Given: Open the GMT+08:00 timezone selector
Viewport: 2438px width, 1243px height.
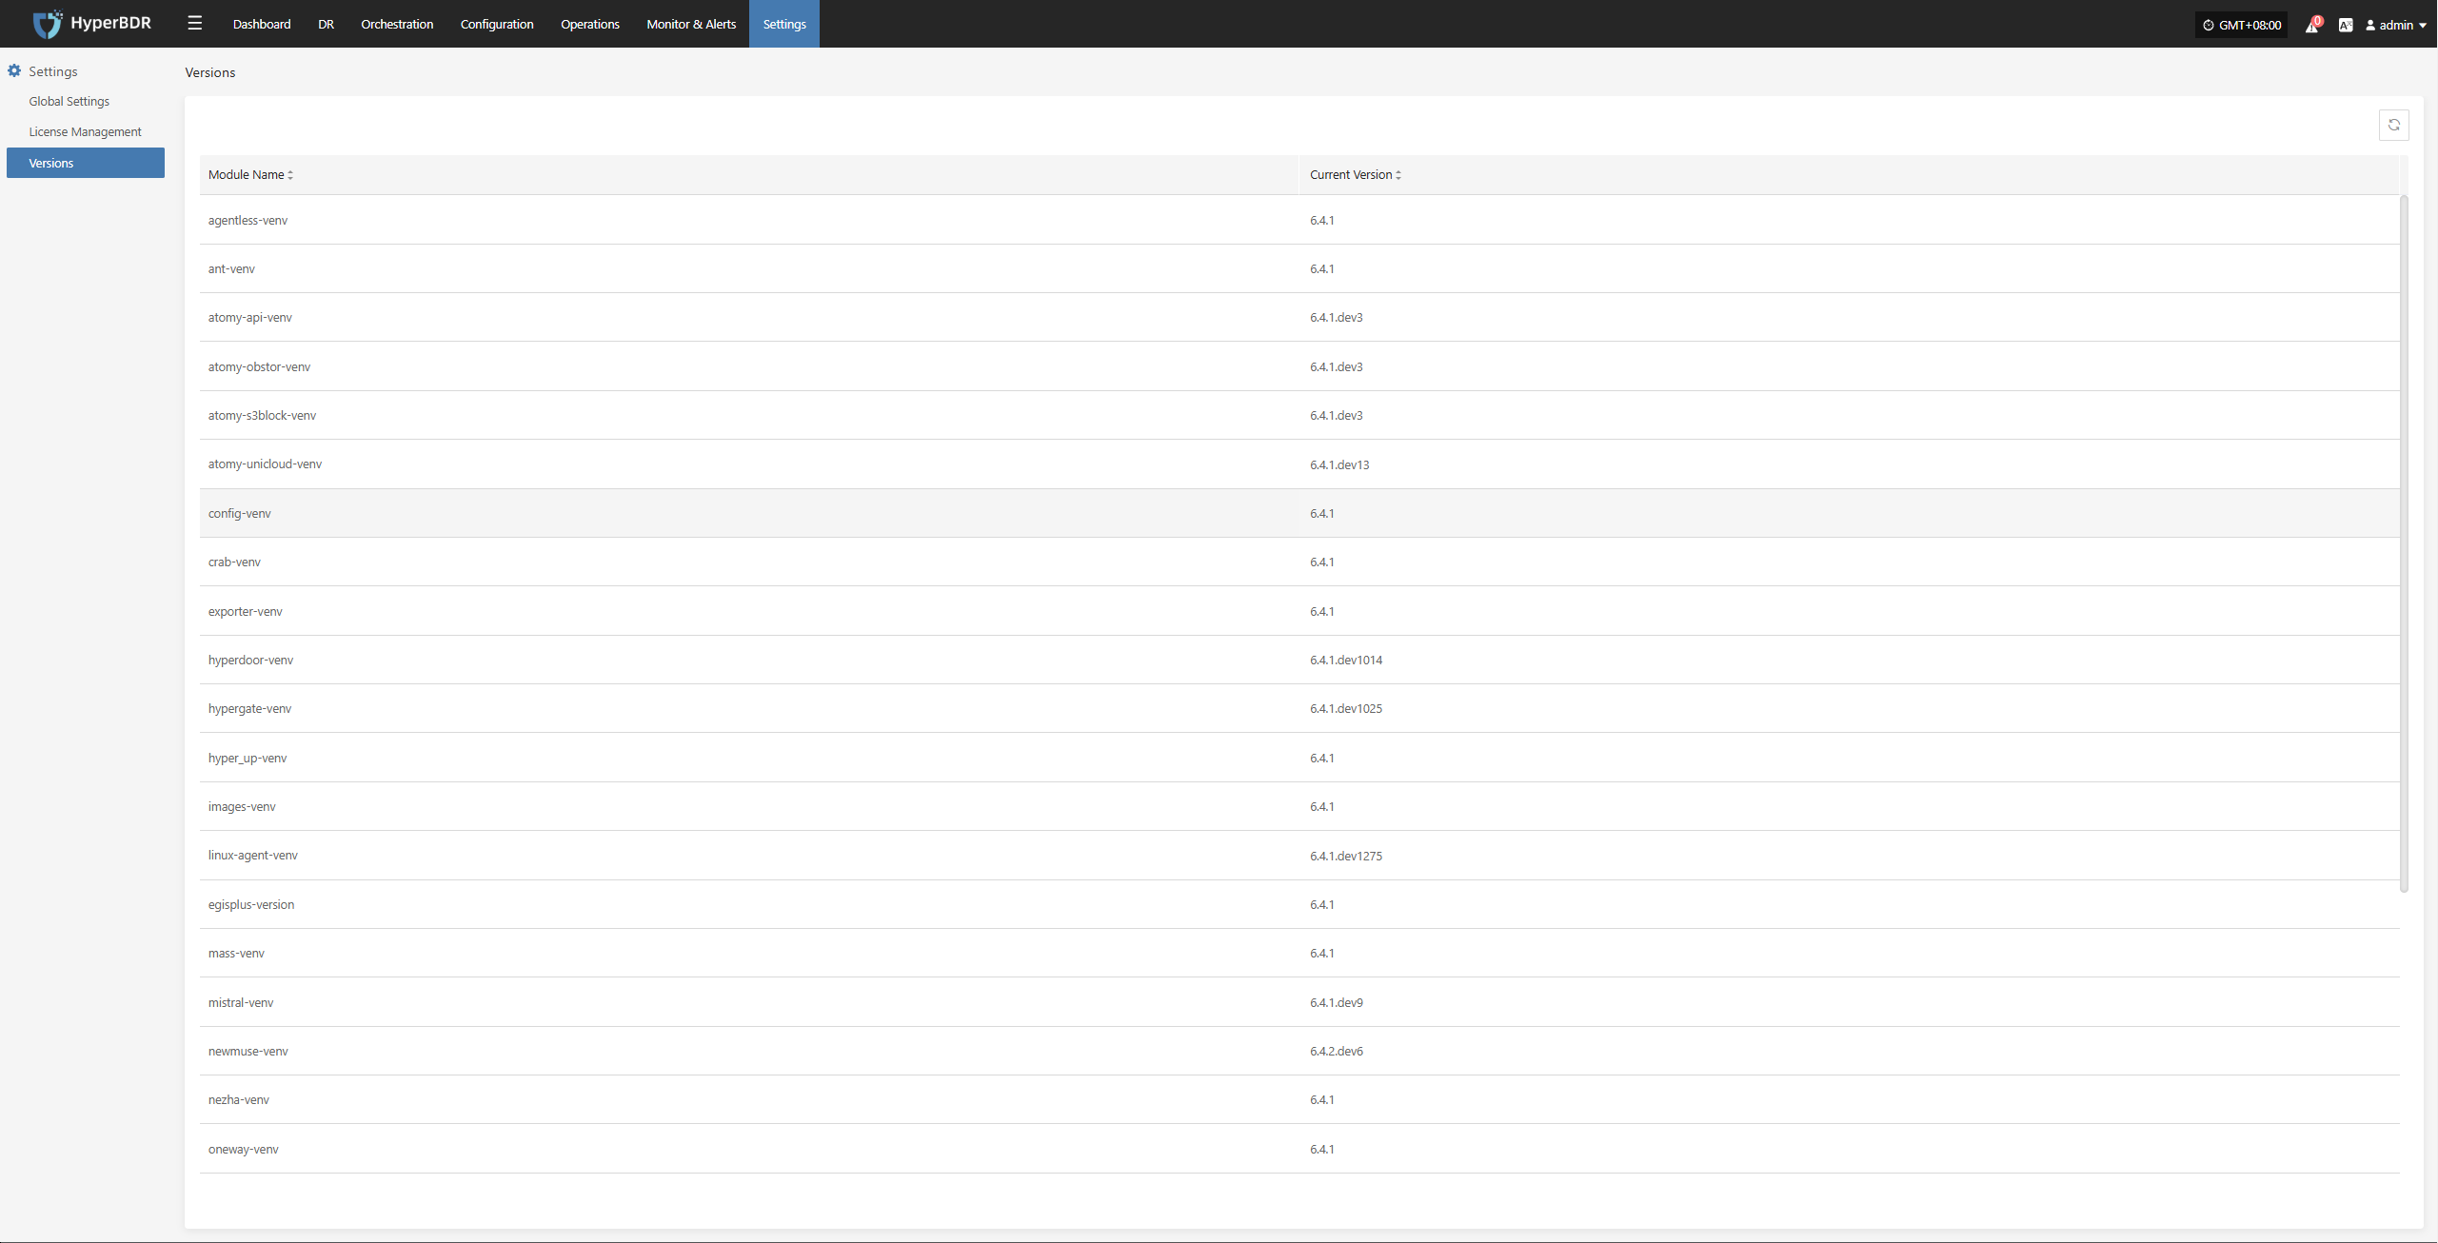Looking at the screenshot, I should pyautogui.click(x=2242, y=25).
